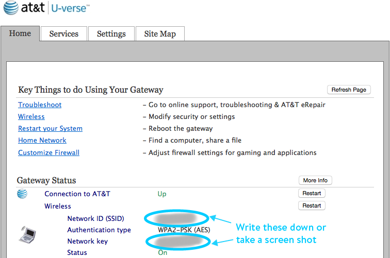The image size is (390, 258).
Task: Click the 'Connection to AT&T' label
Action: [x=77, y=194]
